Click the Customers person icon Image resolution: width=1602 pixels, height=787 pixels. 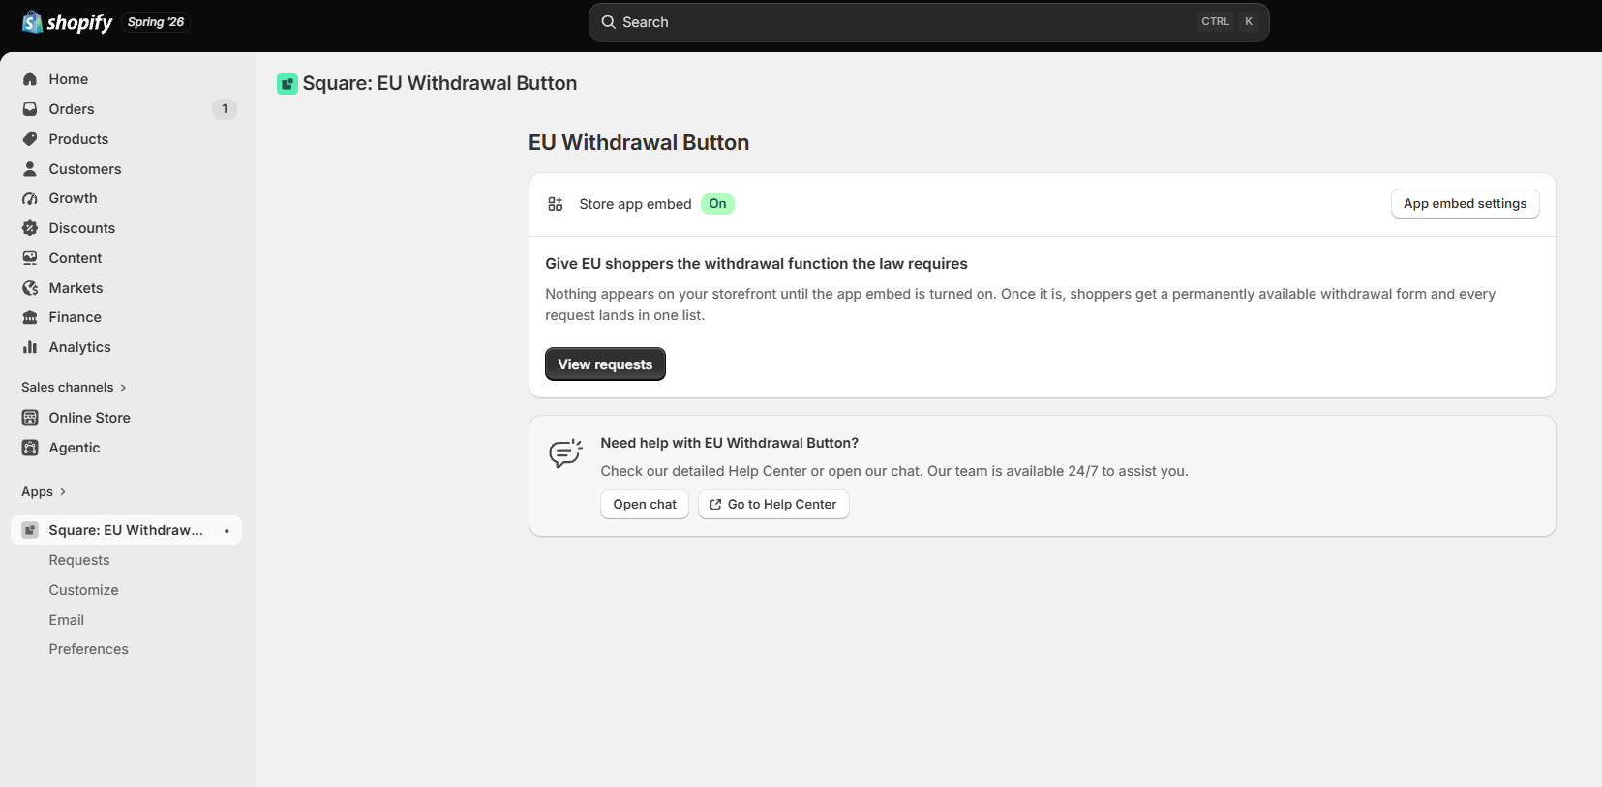(30, 169)
